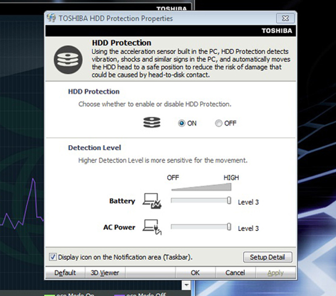The image size is (336, 296).
Task: Click the large HDD Protection disk icon
Action: coord(68,59)
